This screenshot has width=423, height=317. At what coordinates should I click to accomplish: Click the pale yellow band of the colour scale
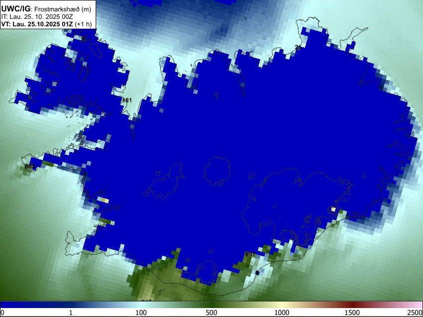click(282, 305)
